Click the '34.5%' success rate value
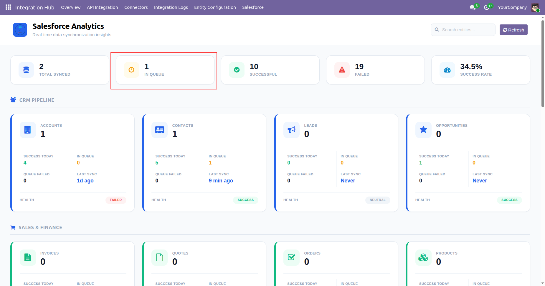Image resolution: width=545 pixels, height=286 pixels. tap(471, 67)
